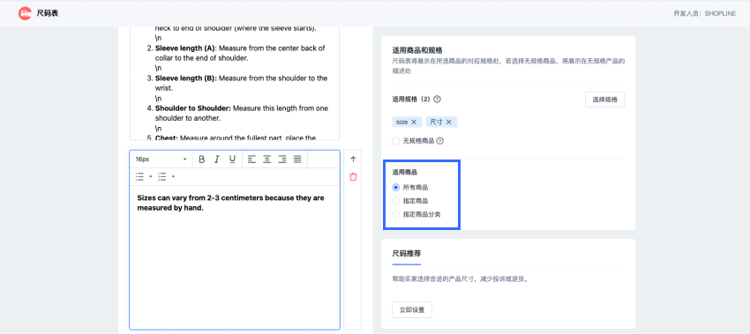Click the Sleeve length (B) list item
Viewport: 750px width, 334px height.
tap(242, 83)
